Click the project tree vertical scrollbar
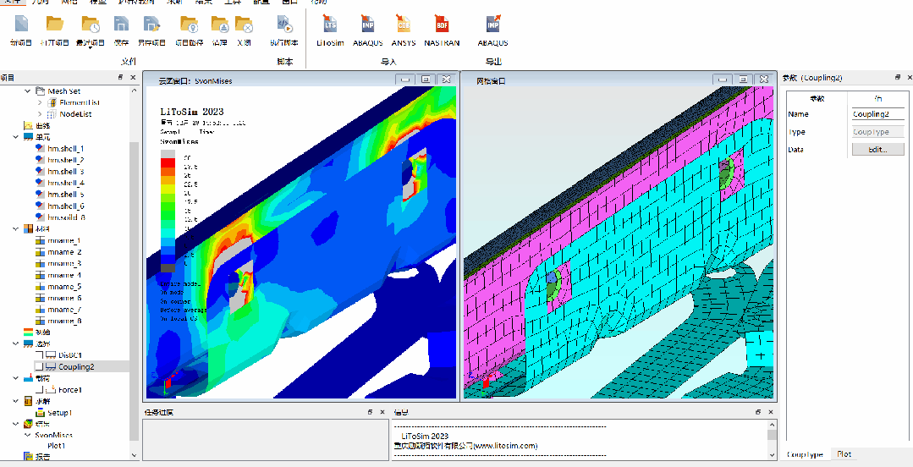 point(134,291)
